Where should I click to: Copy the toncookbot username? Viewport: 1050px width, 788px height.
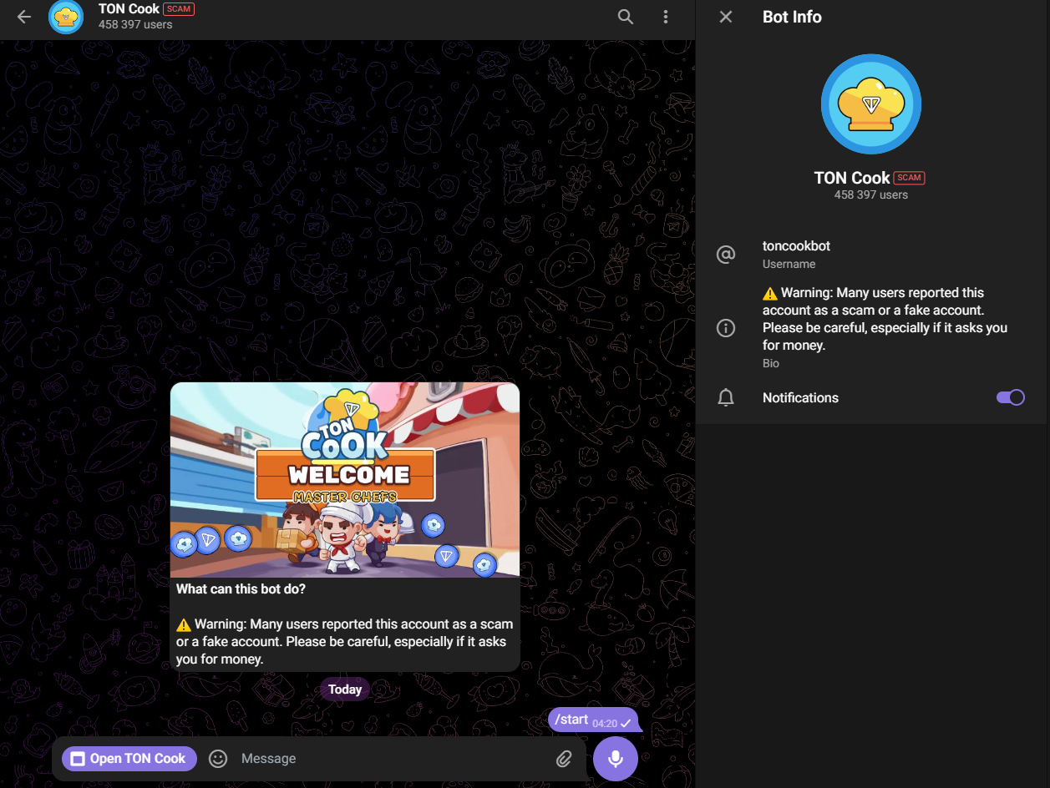796,246
